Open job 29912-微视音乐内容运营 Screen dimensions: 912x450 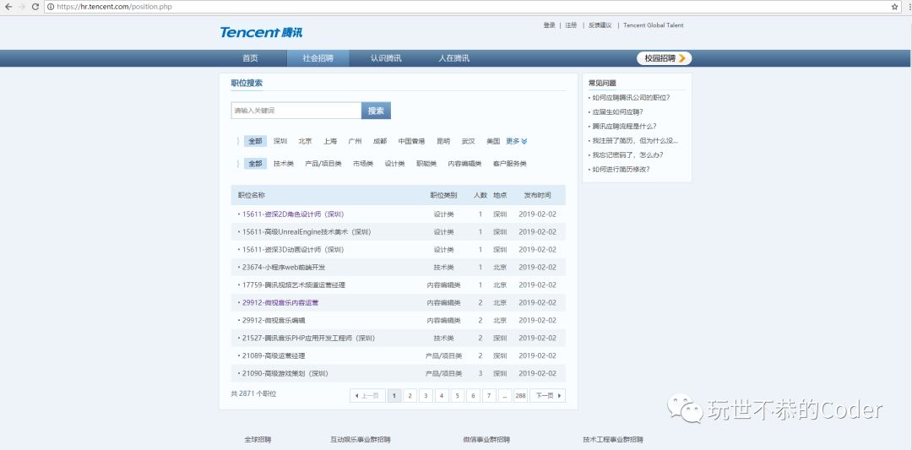280,302
